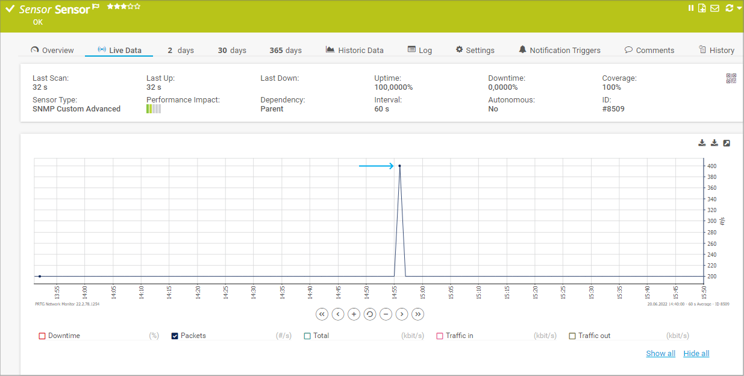Open the graph in a new window

click(x=727, y=143)
